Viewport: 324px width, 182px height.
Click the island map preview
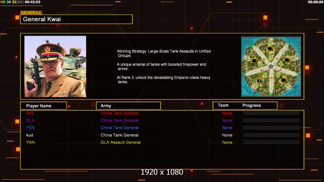click(271, 66)
